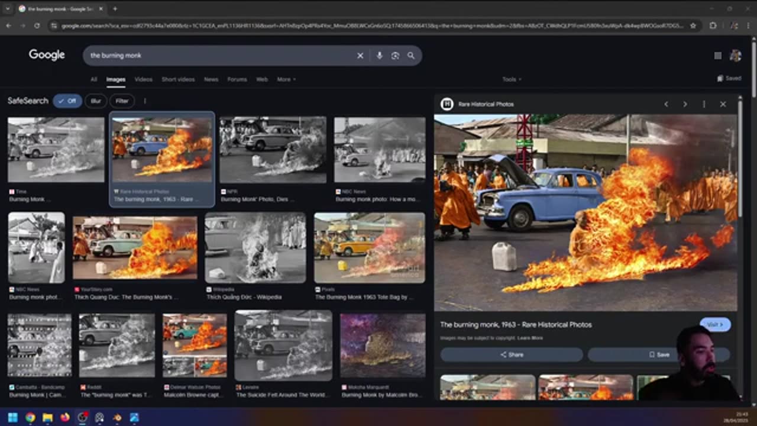
Task: Switch to the Videos tab
Action: 143,79
